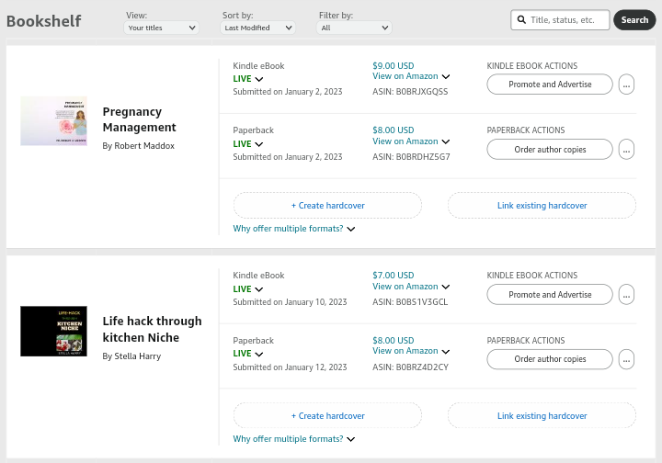Click the magnifier icon in search box
The height and width of the screenshot is (463, 662).
tap(521, 20)
